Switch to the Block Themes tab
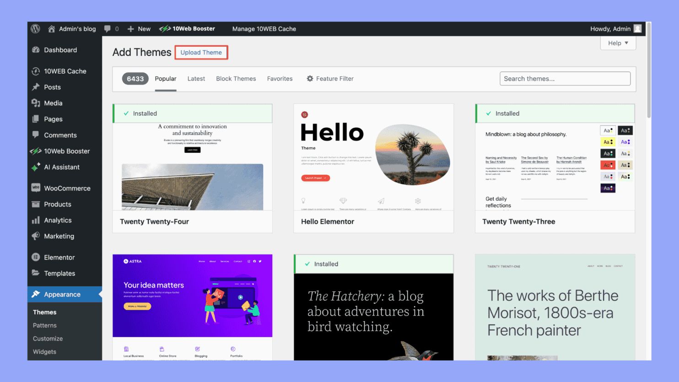Screen dimensions: 679x382 [x=236, y=79]
